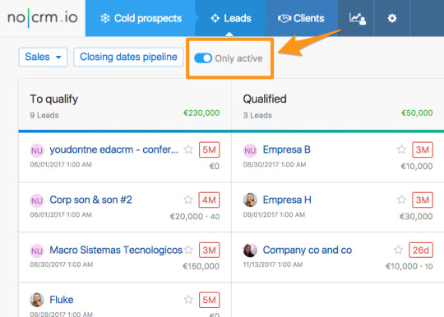Click the €150,000 amount
Viewport: 444px width, 317px height.
[201, 266]
